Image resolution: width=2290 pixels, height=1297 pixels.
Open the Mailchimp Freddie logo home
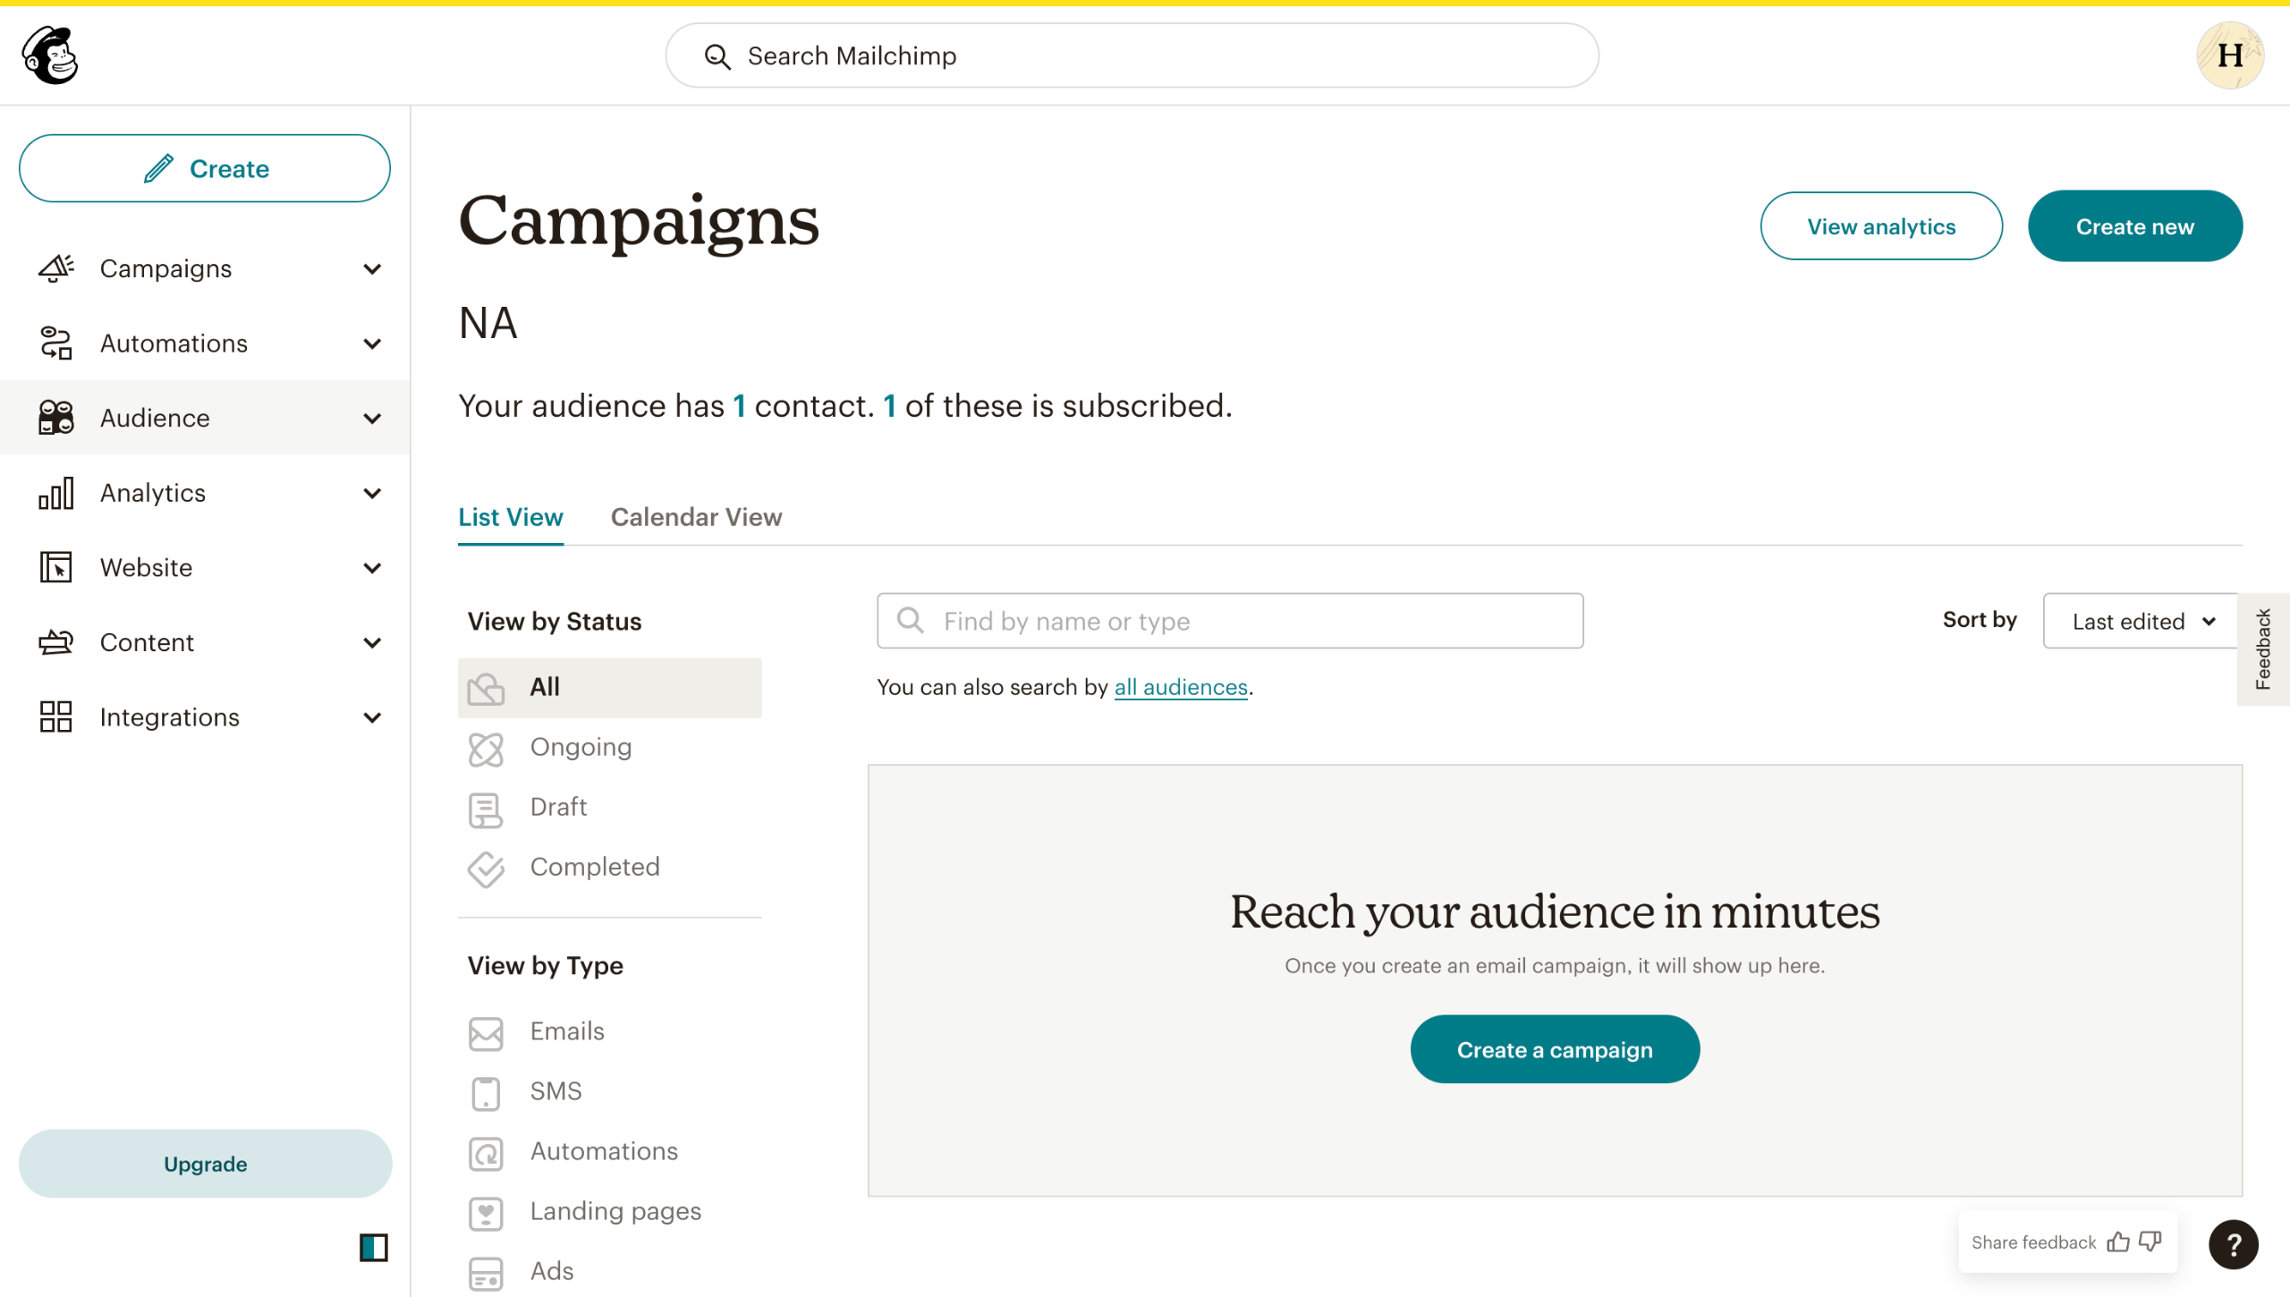50,55
